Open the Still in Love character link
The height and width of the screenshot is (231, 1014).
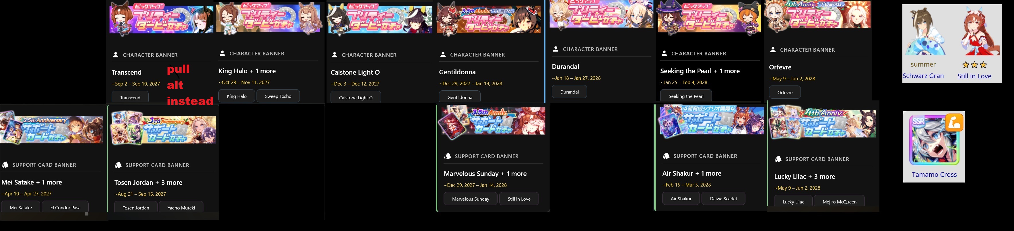point(974,76)
